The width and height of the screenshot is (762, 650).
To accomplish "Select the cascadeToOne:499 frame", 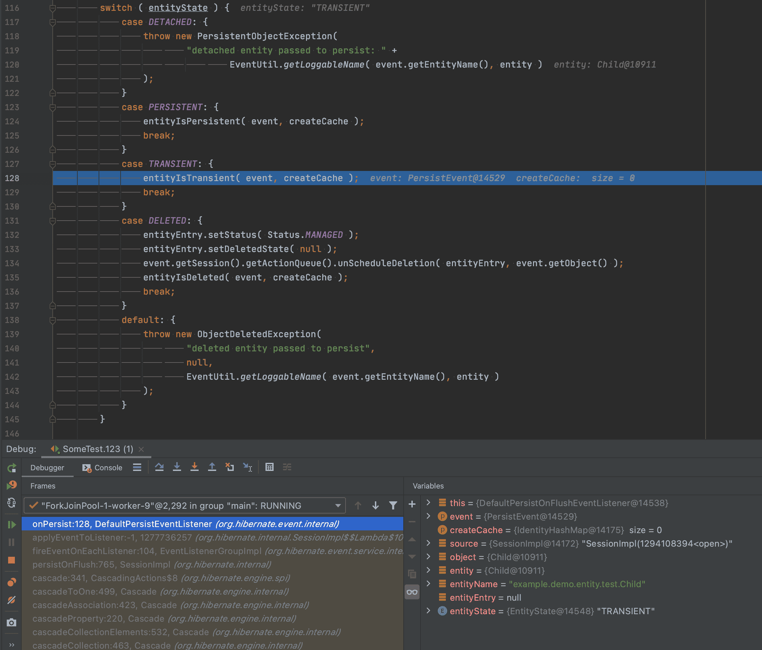I will [212, 592].
